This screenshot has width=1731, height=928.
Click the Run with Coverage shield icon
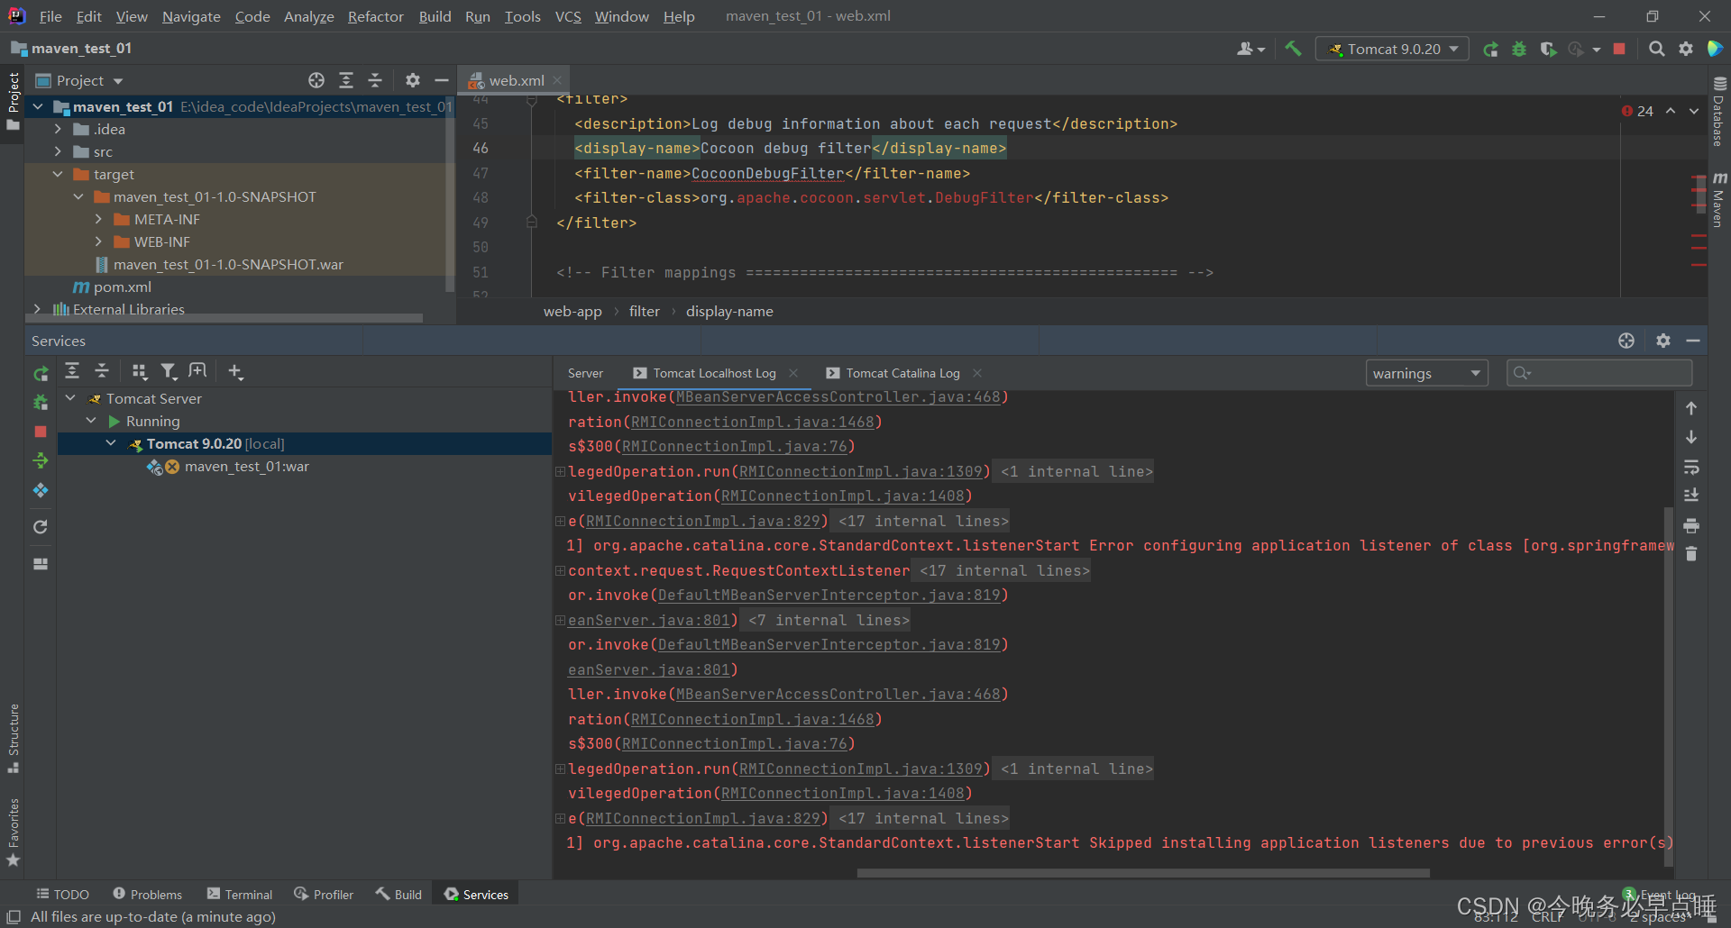1548,50
